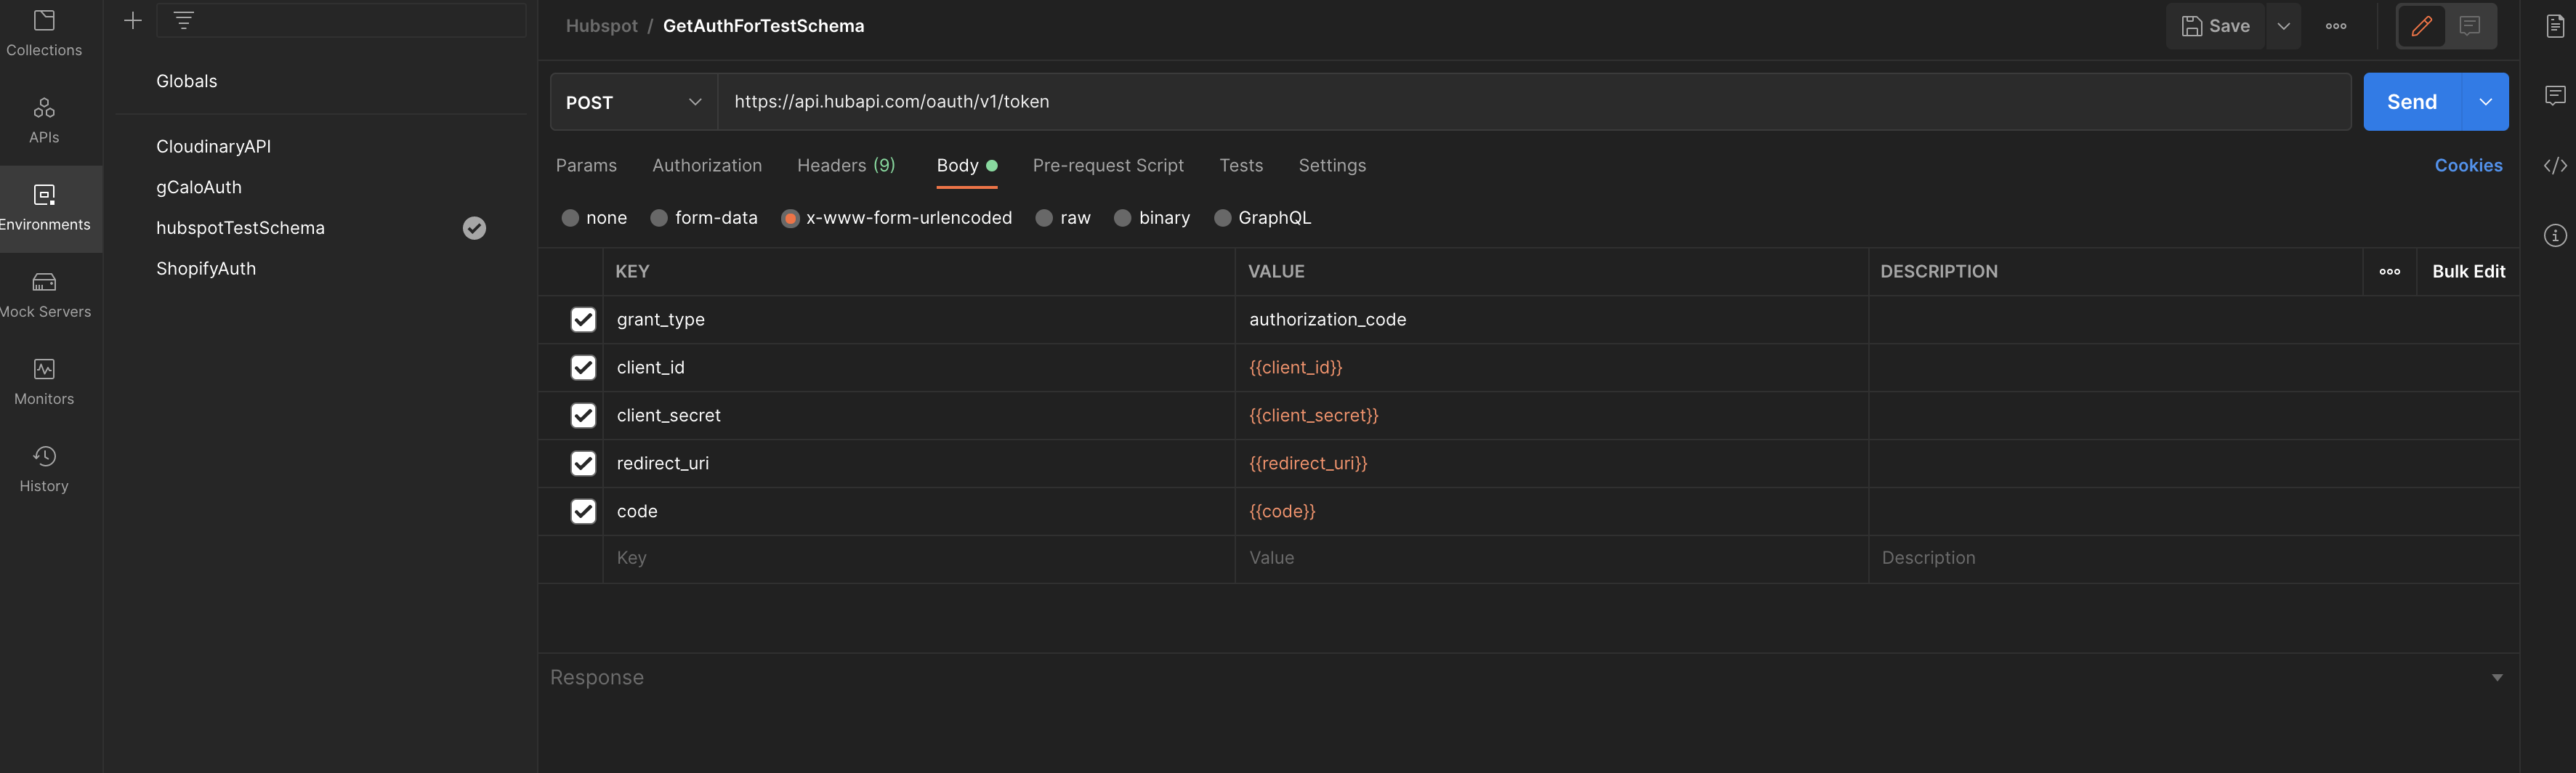Viewport: 2576px width, 773px height.
Task: Switch to the Settings tab
Action: (1332, 165)
